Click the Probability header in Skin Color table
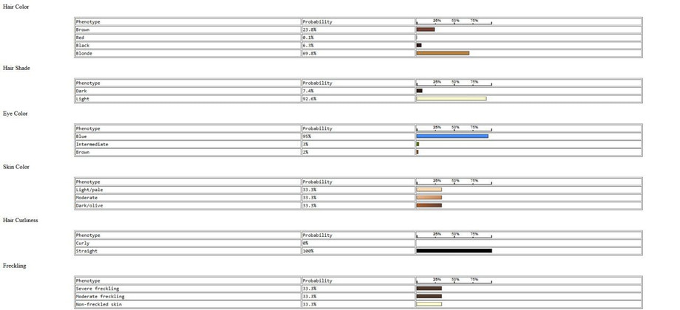The width and height of the screenshot is (680, 310). [317, 182]
